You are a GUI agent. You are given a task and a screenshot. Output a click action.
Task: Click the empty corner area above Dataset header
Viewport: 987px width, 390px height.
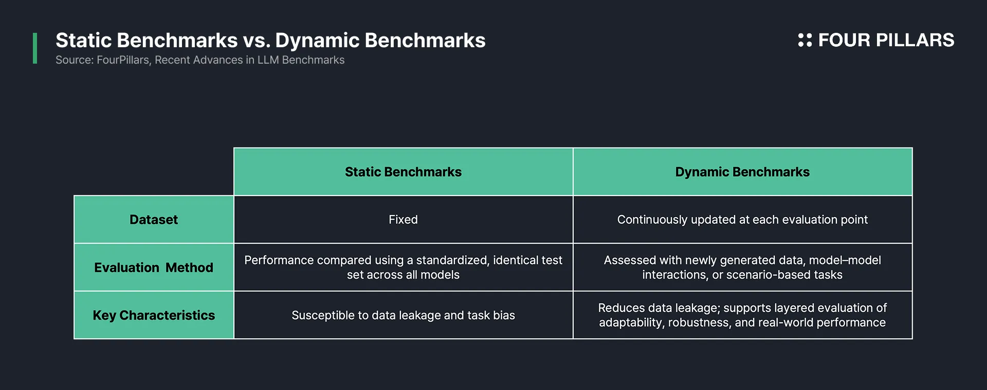coord(154,172)
